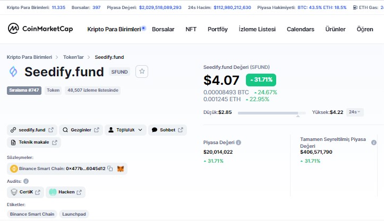This screenshot has height=222, width=384.
Task: Click the Seedify.fund coin logo icon
Action: pyautogui.click(x=13, y=72)
